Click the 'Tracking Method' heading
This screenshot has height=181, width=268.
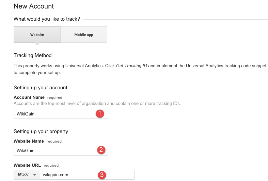coord(33,55)
